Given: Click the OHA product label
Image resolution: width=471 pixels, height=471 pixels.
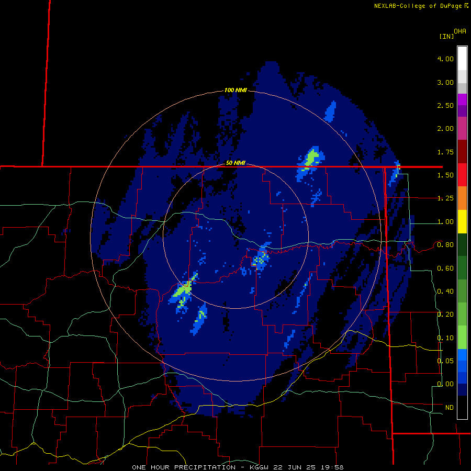Looking at the screenshot, I should pos(460,31).
